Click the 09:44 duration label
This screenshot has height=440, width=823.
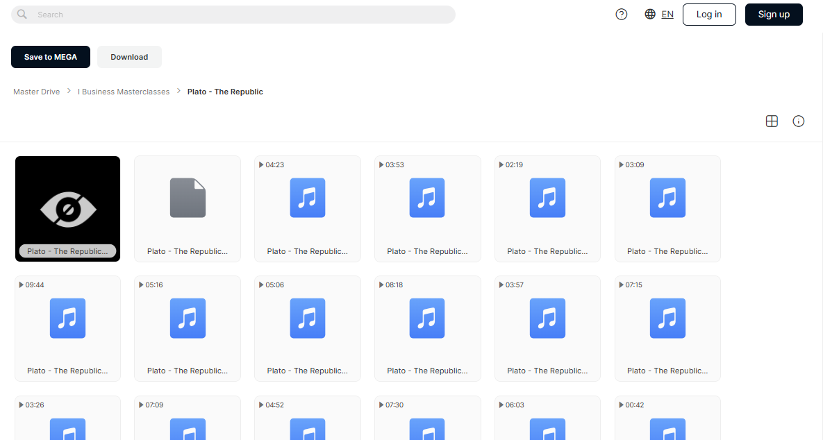(x=35, y=285)
